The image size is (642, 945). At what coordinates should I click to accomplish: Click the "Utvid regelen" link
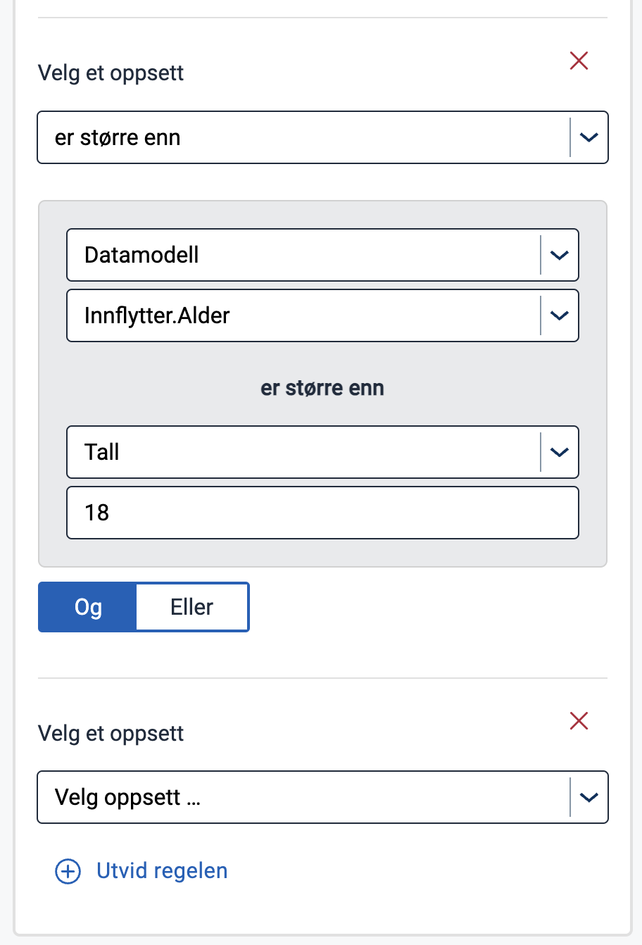161,871
